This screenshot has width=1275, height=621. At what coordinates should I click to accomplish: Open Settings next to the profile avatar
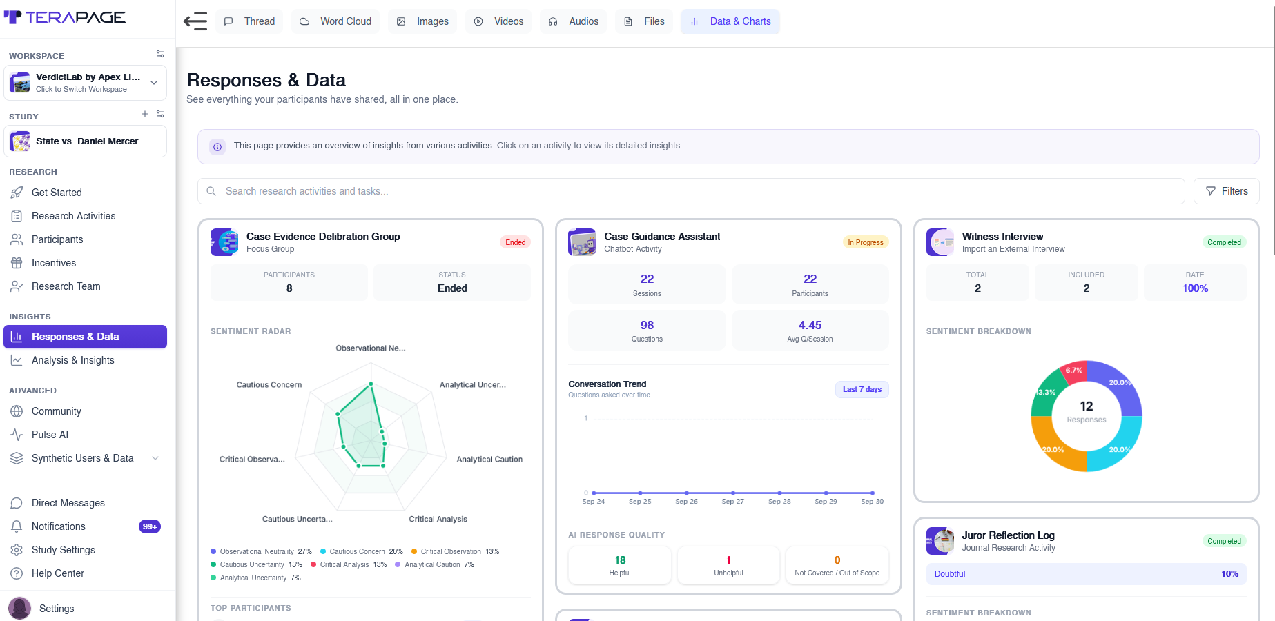click(x=57, y=609)
